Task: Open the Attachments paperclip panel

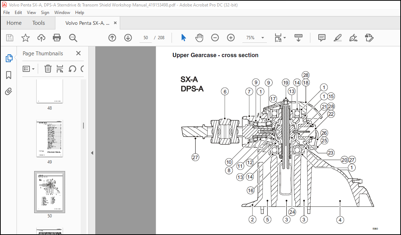Action: click(9, 91)
